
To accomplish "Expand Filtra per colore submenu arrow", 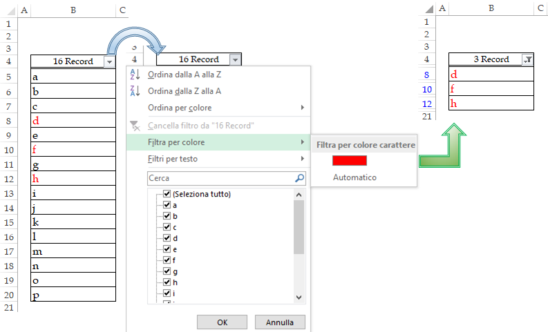I will pyautogui.click(x=303, y=142).
